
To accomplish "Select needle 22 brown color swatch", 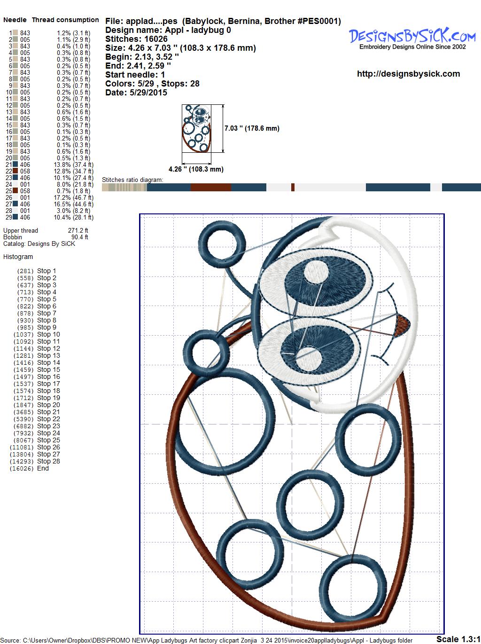I will 16,171.
